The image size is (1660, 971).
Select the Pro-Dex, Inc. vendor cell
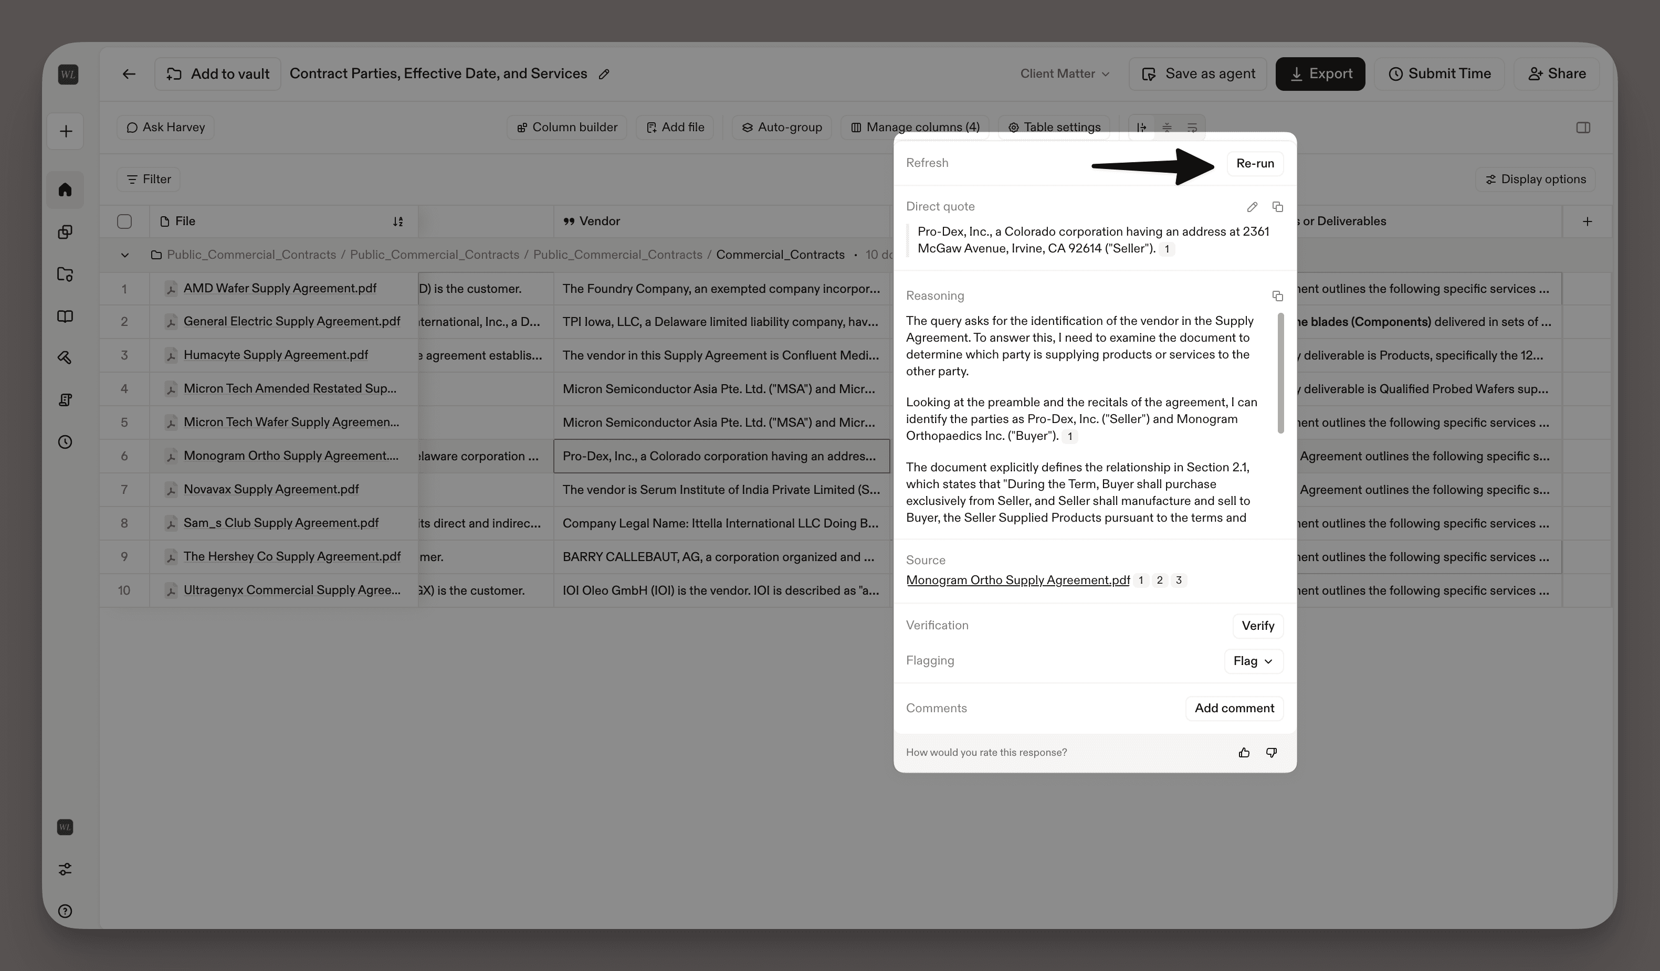coord(721,456)
